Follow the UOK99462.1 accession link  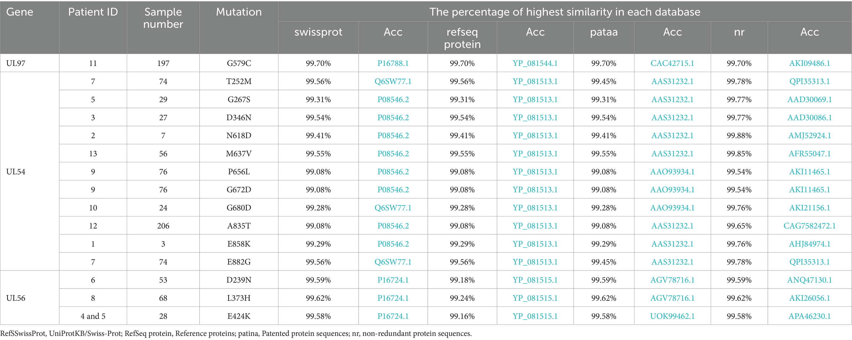672,316
